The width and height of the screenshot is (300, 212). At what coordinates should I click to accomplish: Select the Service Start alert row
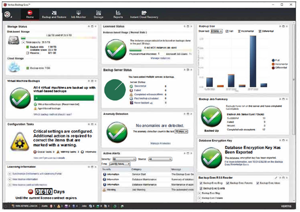(148, 174)
